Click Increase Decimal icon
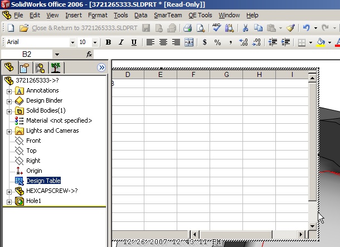This screenshot has height=247, width=340. coord(244,42)
